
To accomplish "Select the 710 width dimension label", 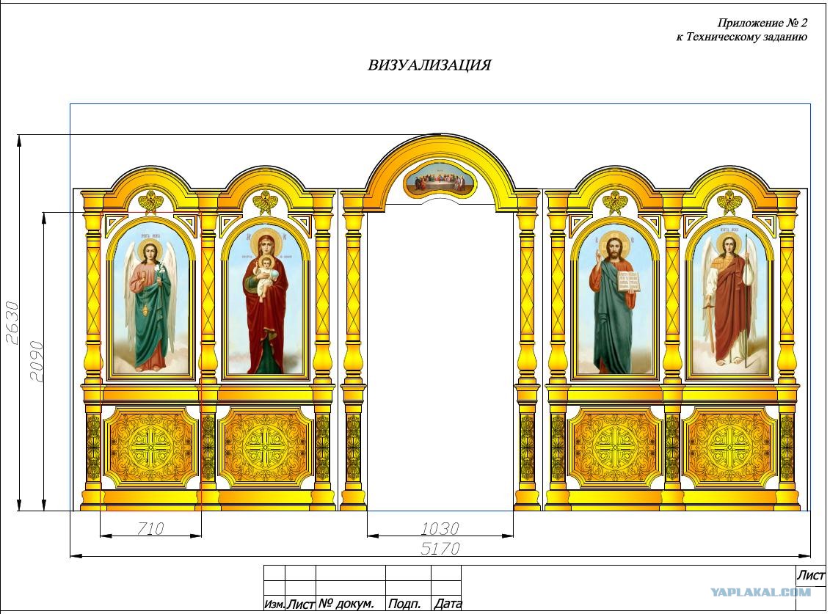I will pos(150,527).
